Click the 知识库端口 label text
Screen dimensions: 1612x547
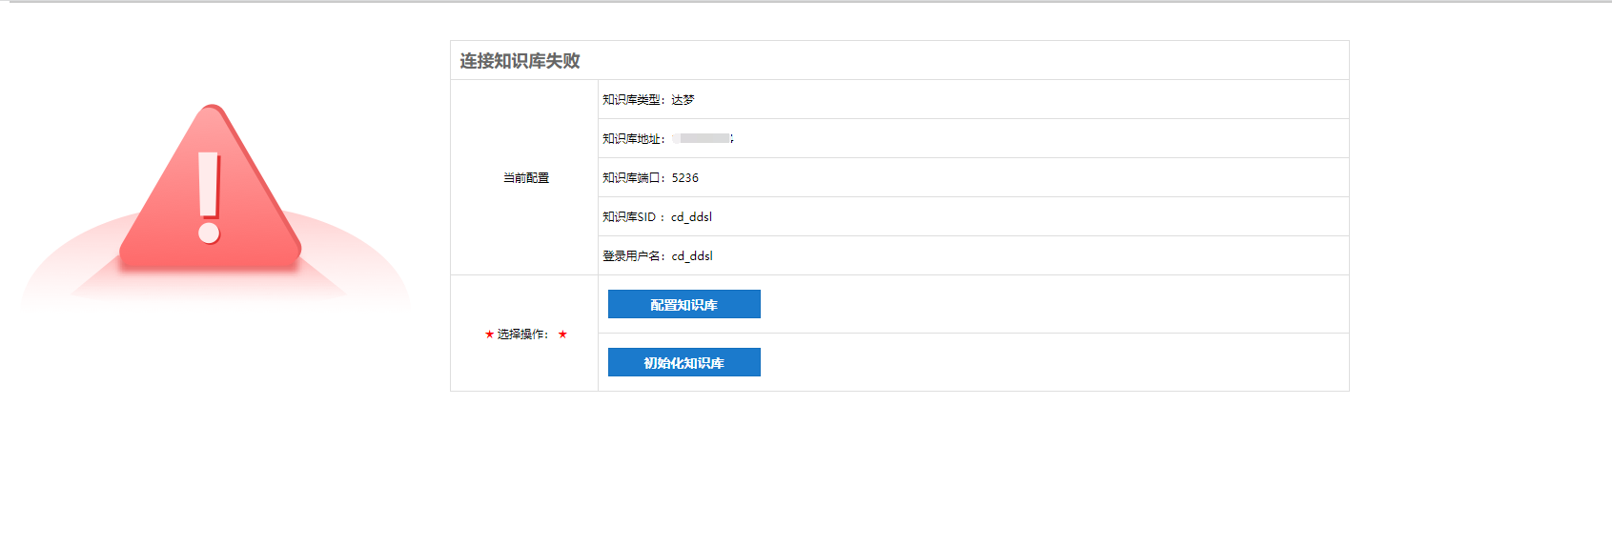click(x=632, y=178)
